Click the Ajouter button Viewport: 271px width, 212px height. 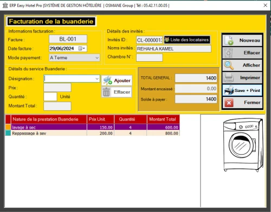[x=117, y=81]
